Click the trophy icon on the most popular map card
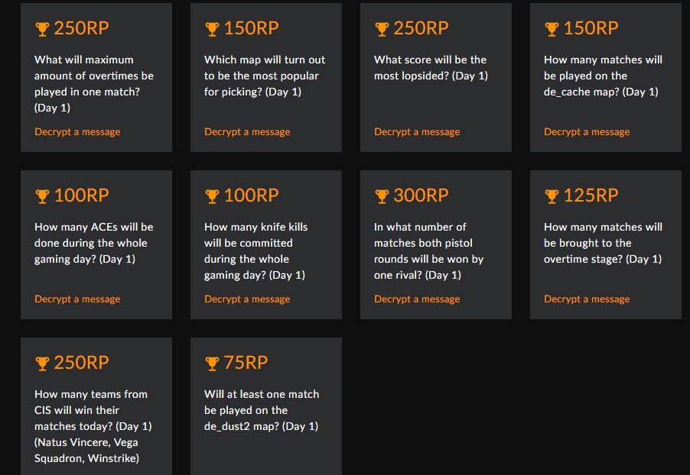 [212, 29]
